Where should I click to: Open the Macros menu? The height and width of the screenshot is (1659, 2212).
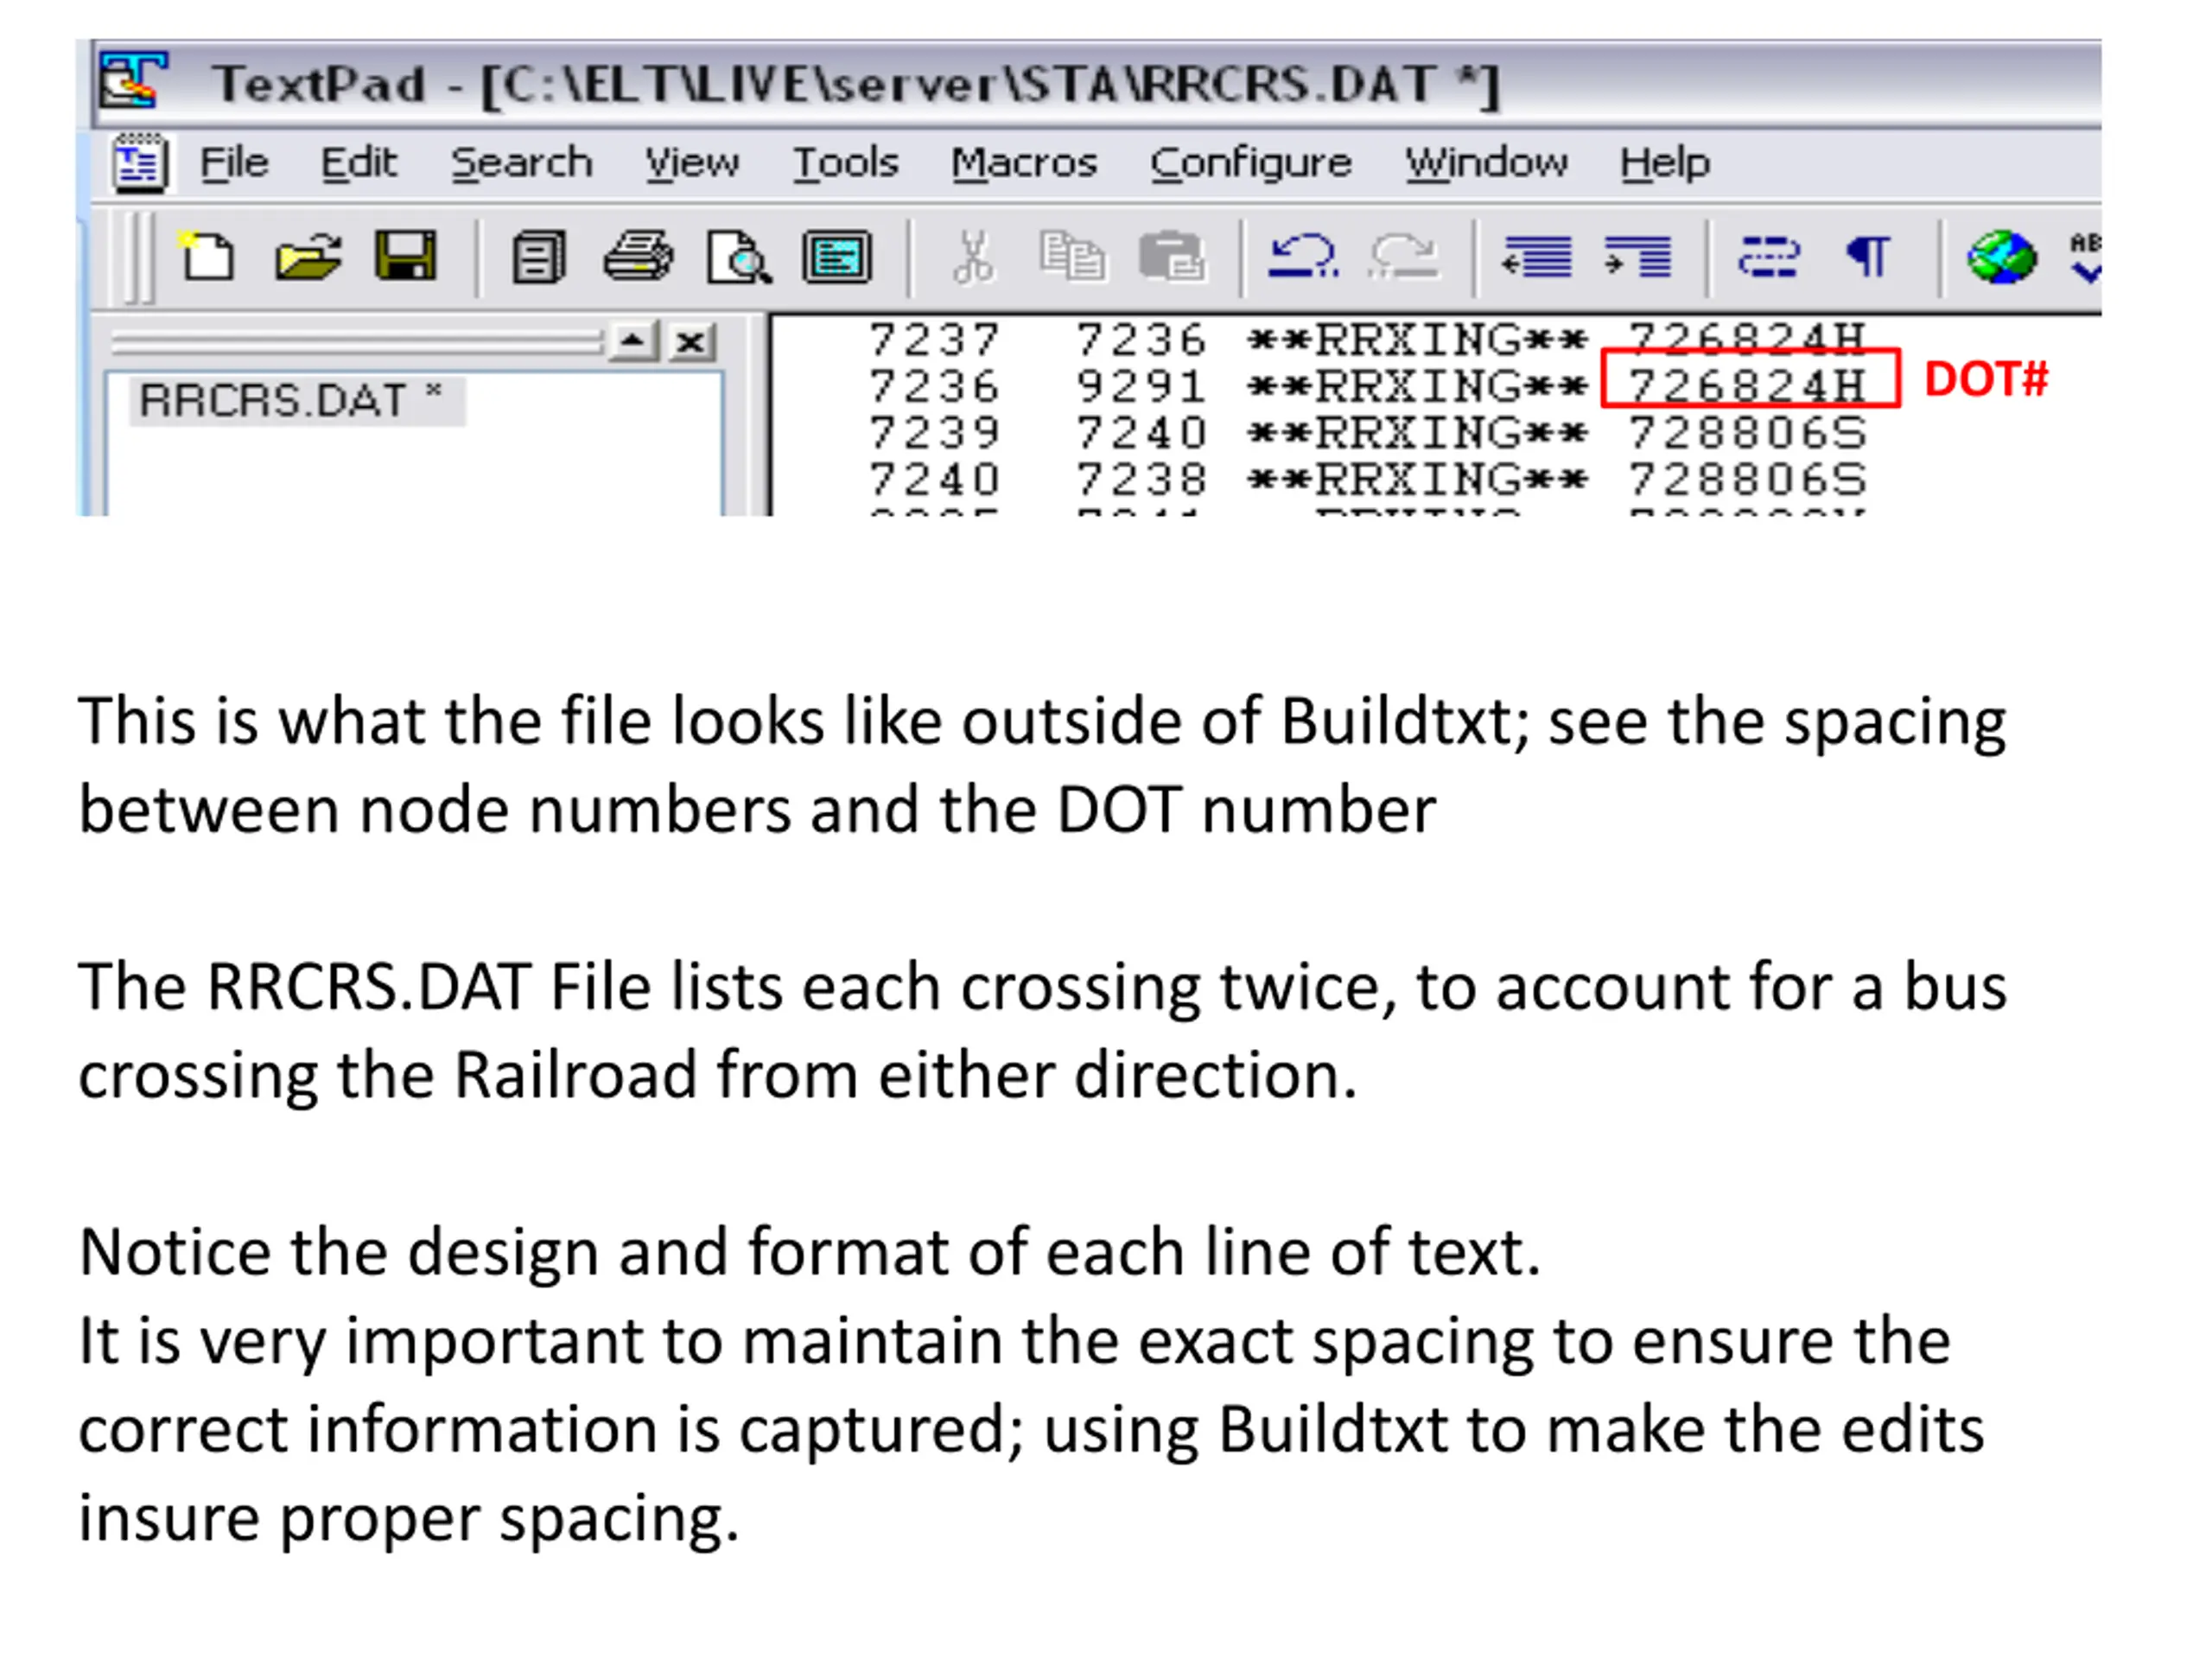point(1024,162)
